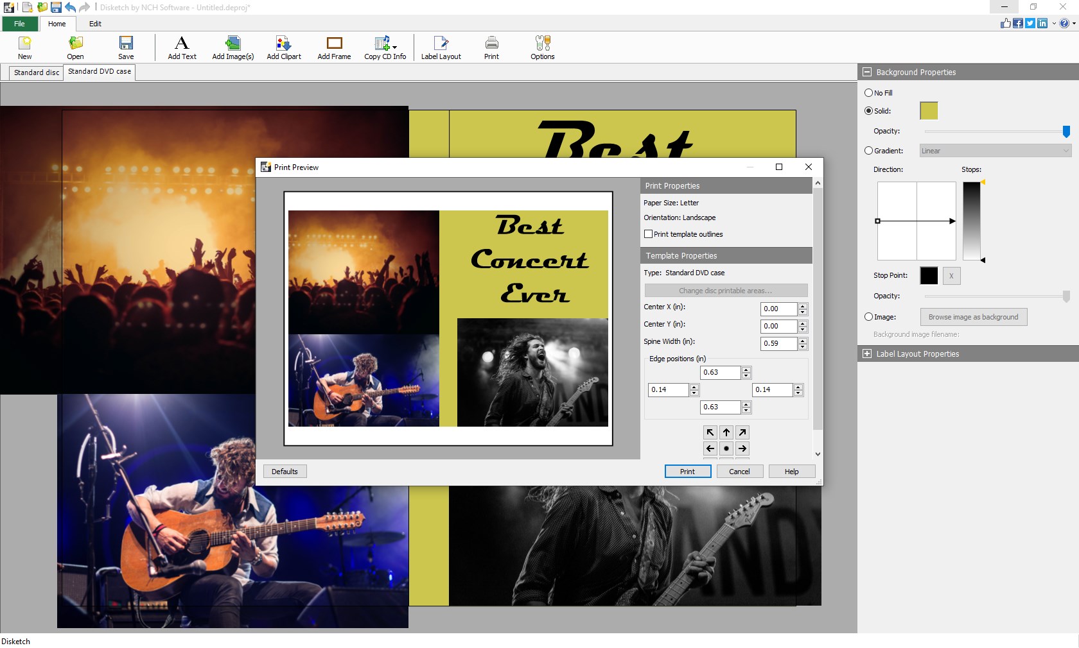
Task: Select the No Fill radio button
Action: click(868, 92)
